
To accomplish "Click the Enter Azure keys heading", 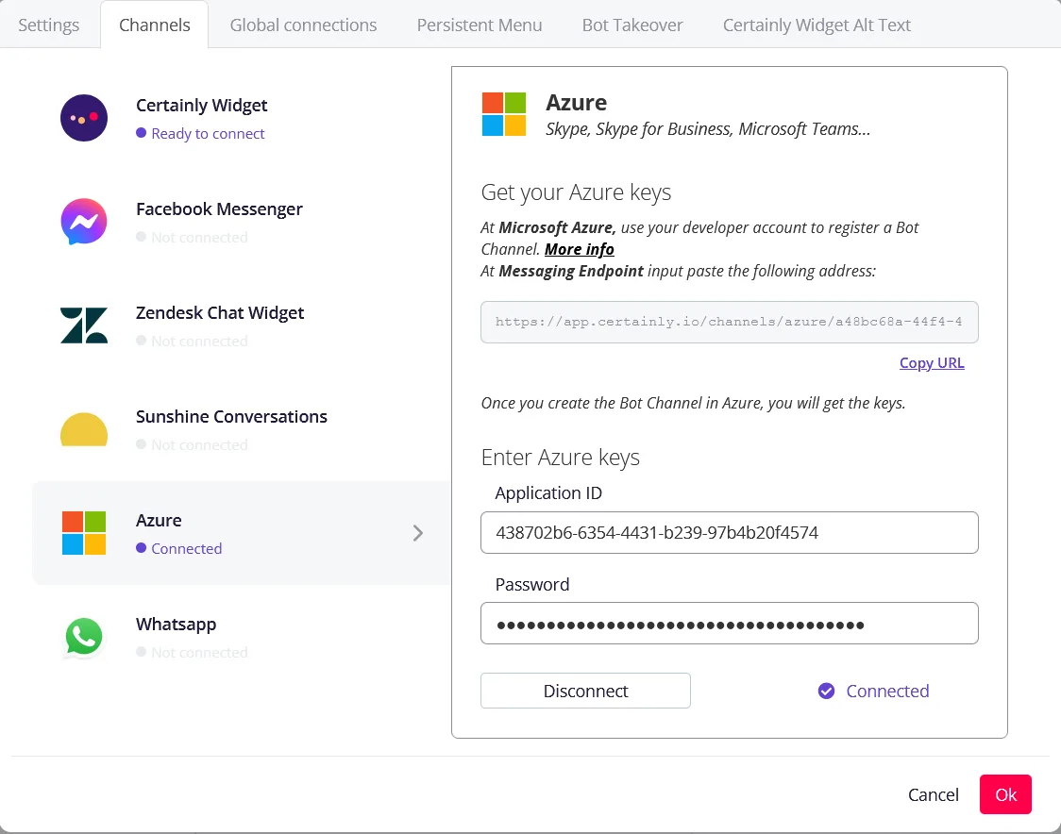I will click(561, 458).
